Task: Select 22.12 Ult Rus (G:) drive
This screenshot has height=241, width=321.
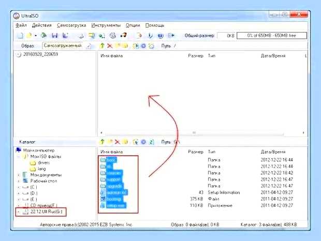Action: 46,212
